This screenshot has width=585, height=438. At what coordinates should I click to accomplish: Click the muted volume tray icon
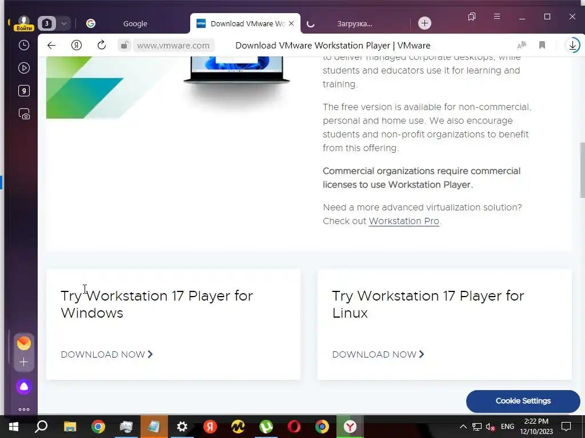(490, 427)
